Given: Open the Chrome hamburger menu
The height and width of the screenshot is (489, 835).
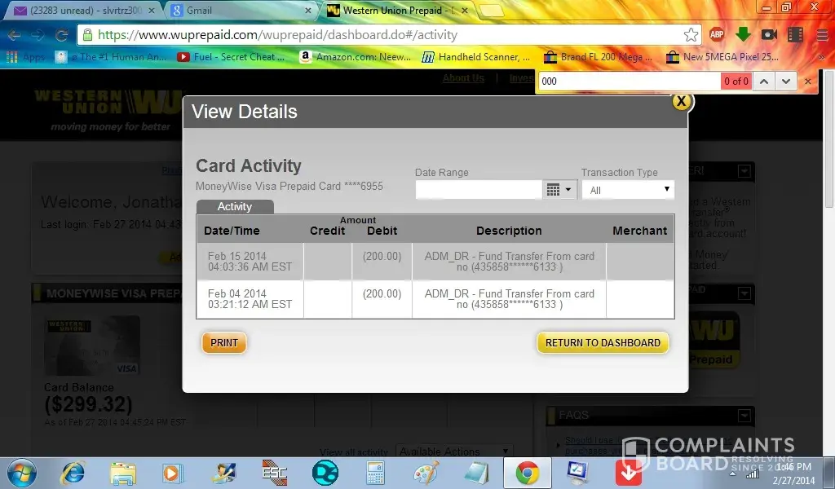Looking at the screenshot, I should [x=822, y=35].
